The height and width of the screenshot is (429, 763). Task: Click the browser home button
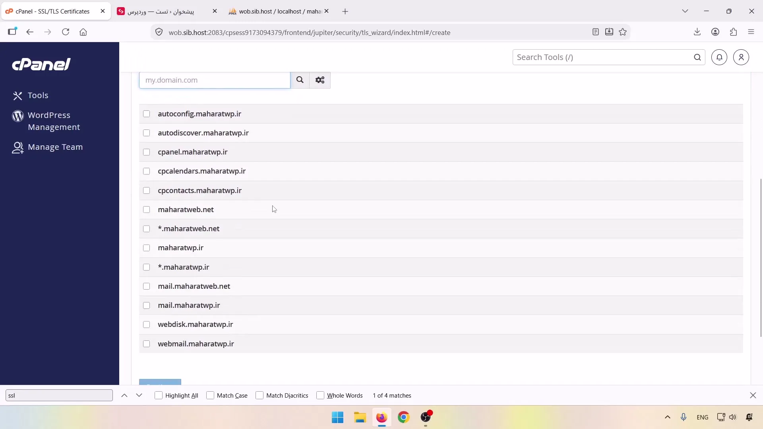pyautogui.click(x=83, y=32)
